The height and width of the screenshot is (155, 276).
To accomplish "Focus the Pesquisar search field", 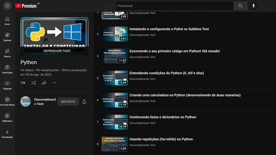I will tap(175, 6).
